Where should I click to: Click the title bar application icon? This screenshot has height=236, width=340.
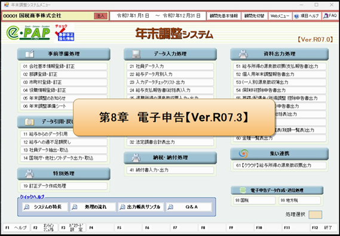[x=7, y=5]
